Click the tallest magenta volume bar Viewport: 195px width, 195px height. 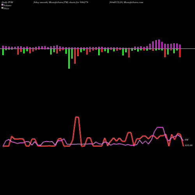[159, 44]
